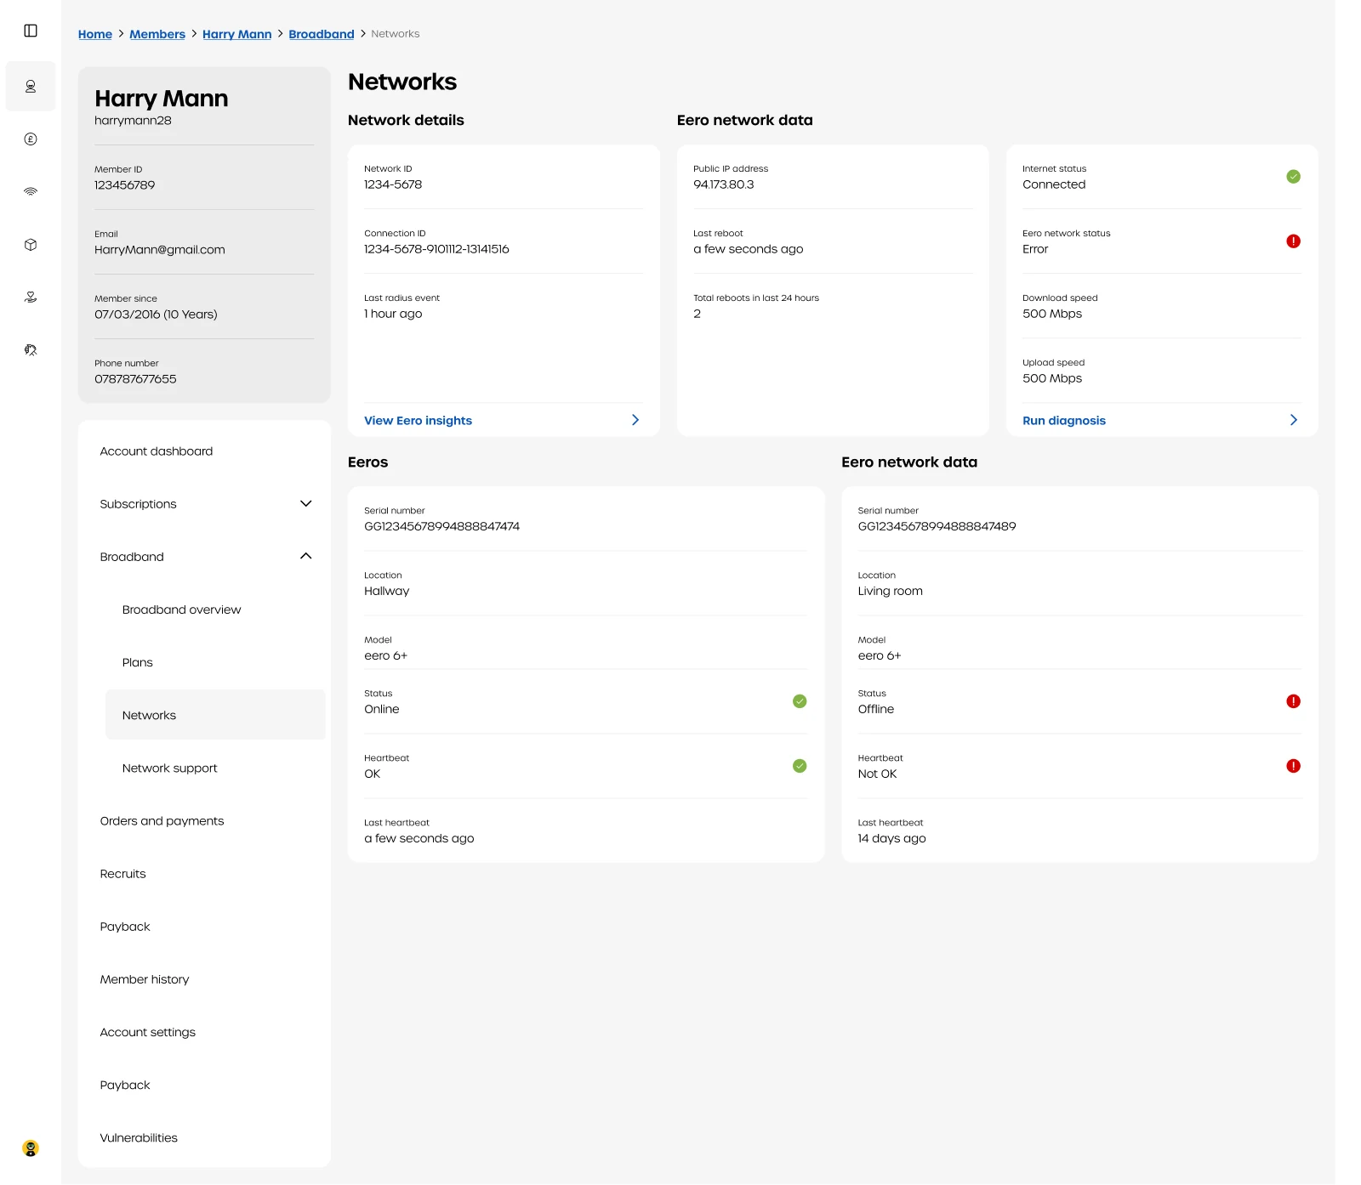Viewport: 1361px width, 1185px height.
Task: Select the Networks menu item
Action: [x=215, y=715]
